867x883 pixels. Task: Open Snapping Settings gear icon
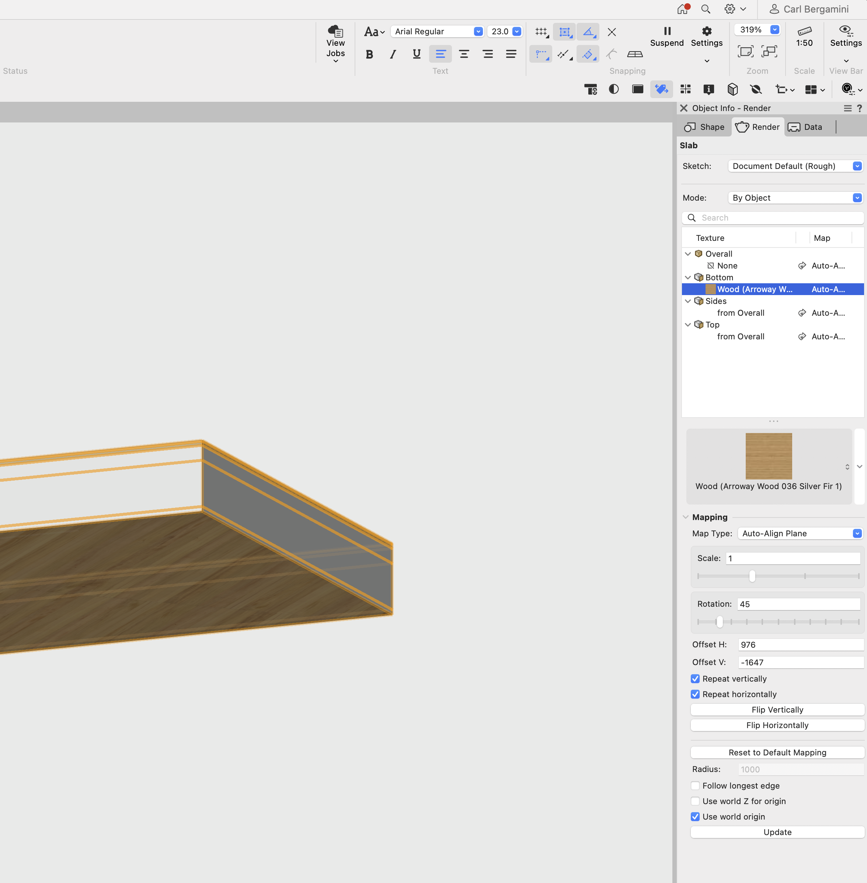(x=706, y=31)
